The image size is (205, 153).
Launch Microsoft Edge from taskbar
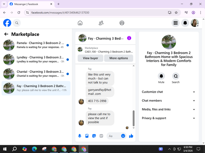pyautogui.click(x=34, y=149)
